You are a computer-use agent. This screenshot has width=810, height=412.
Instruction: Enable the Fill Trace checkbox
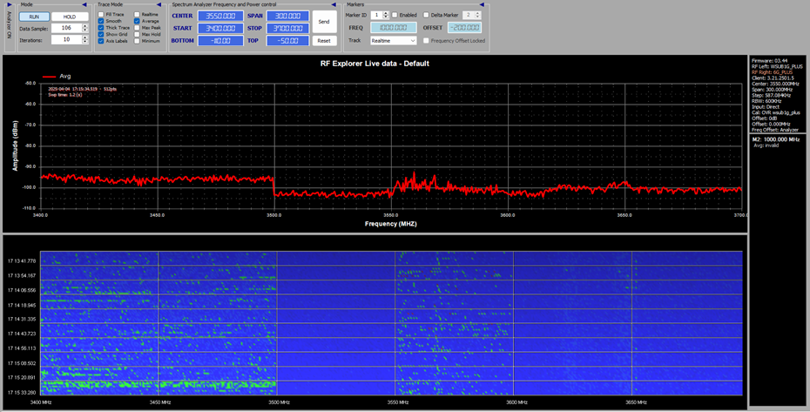click(x=102, y=15)
